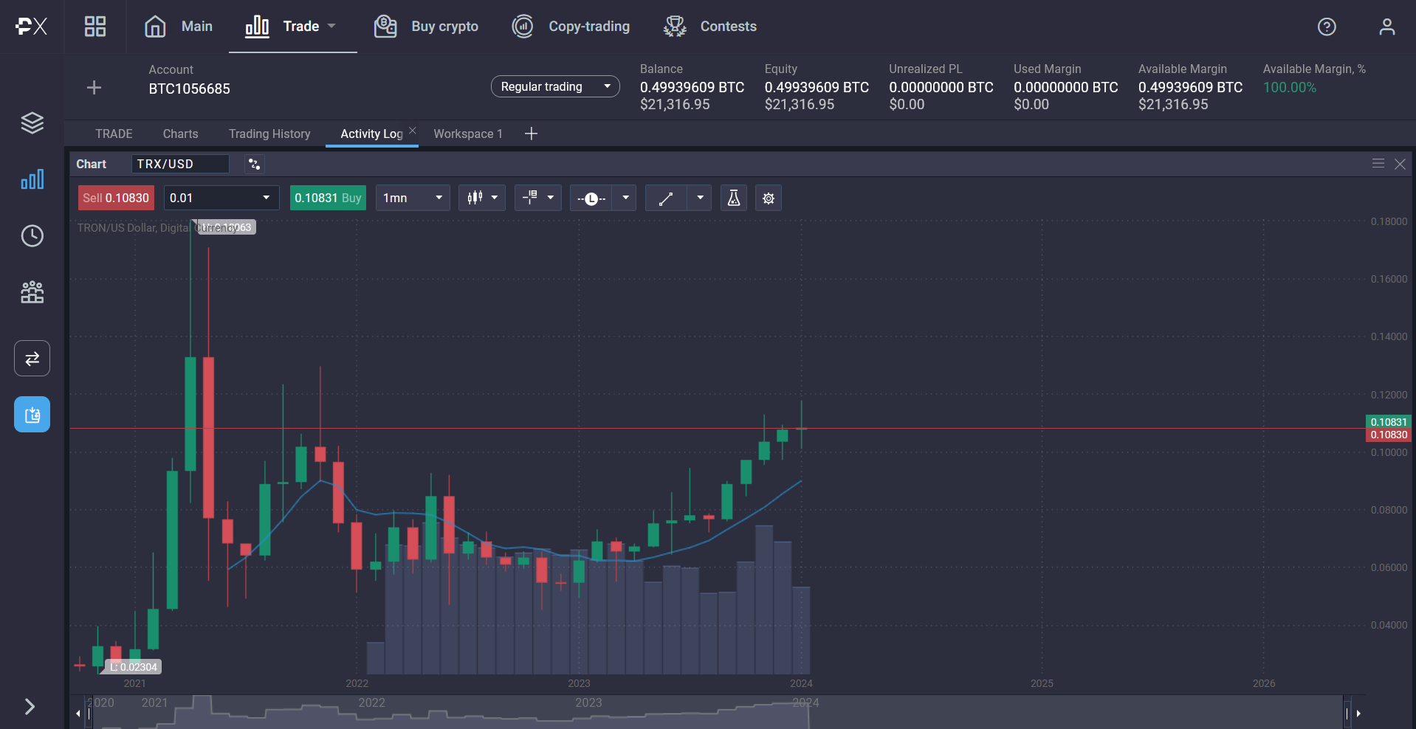This screenshot has width=1416, height=729.
Task: Open Contests page
Action: point(709,27)
